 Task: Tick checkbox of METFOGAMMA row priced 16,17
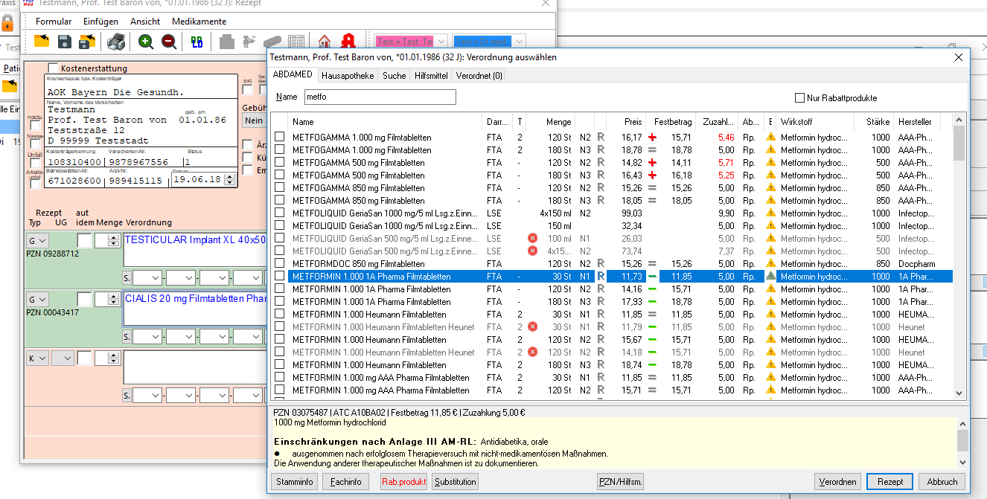(279, 137)
